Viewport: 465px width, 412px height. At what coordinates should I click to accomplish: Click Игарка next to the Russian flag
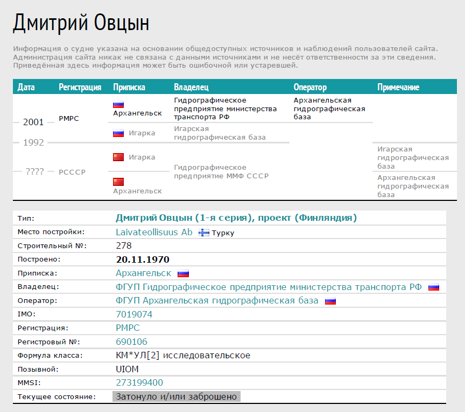coord(142,133)
